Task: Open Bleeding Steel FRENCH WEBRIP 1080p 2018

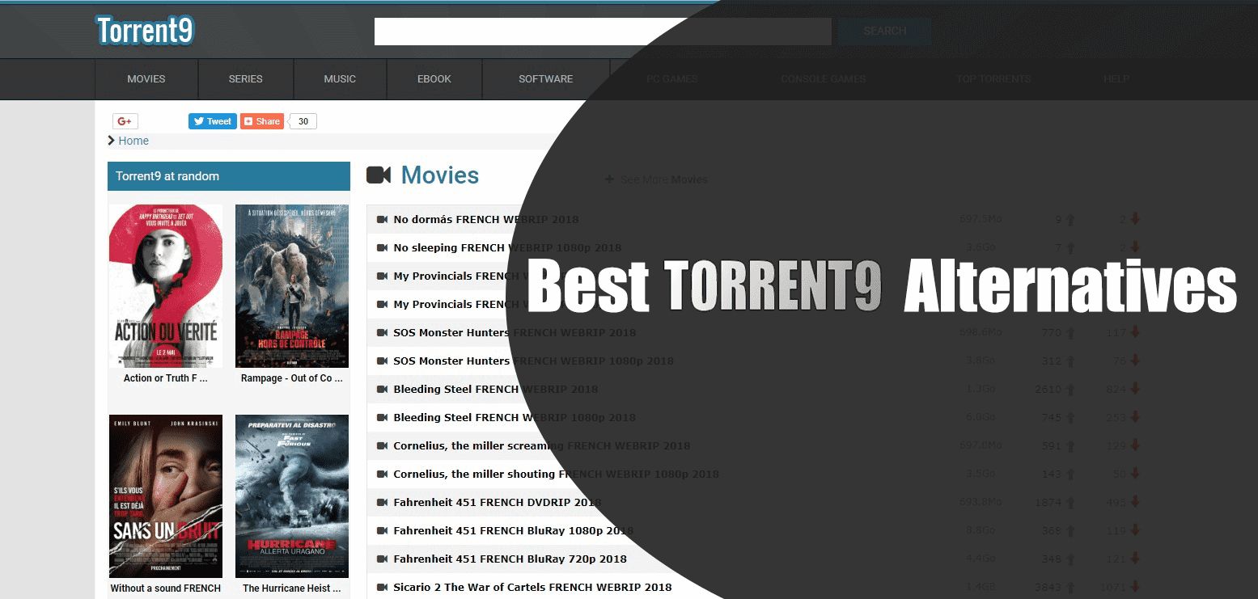Action: coord(515,417)
